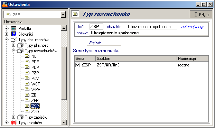
Task: Select the PDV tree item
Action: pos(35,67)
